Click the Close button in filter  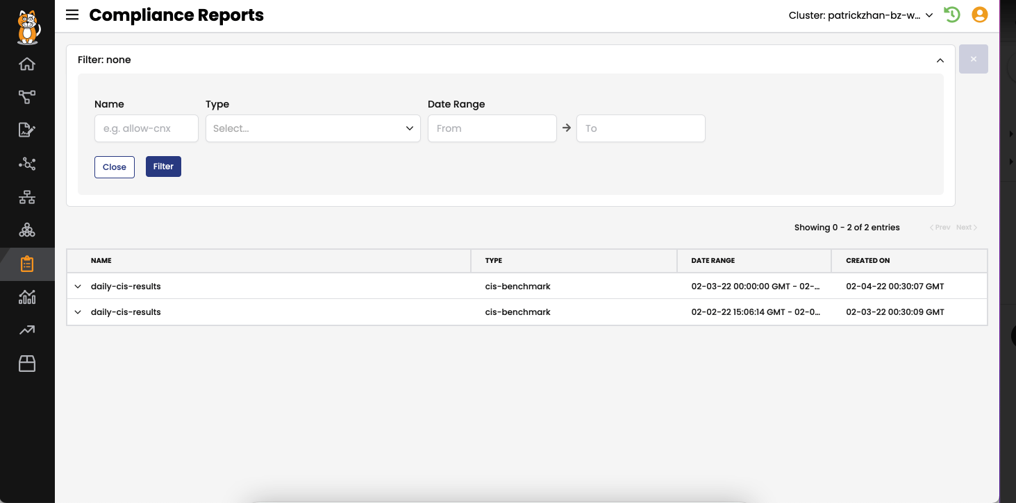(x=115, y=167)
